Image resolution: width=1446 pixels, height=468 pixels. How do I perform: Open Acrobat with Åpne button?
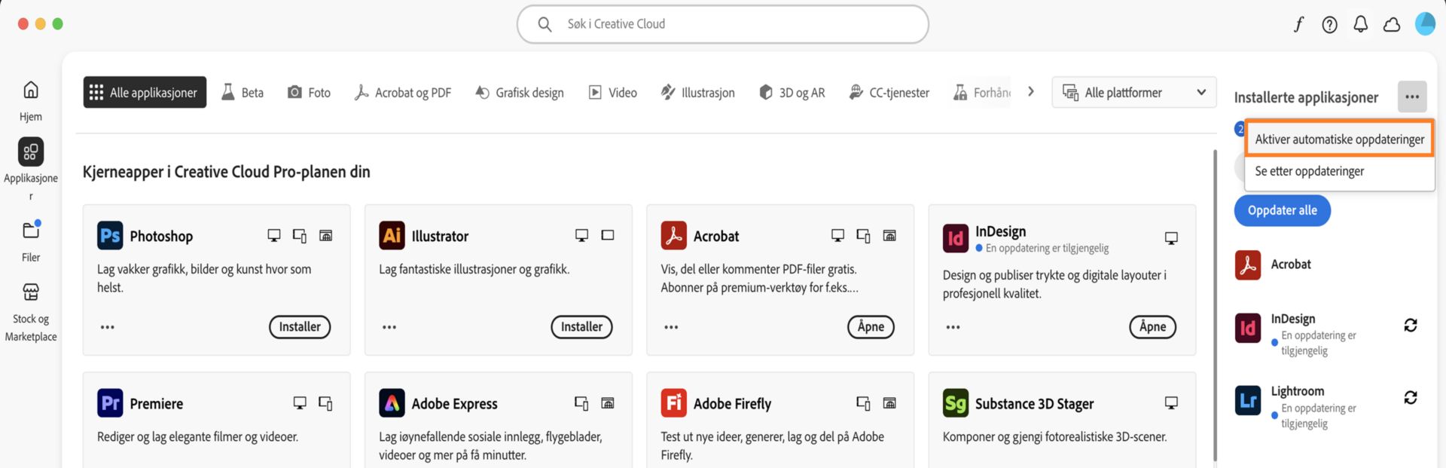point(871,327)
